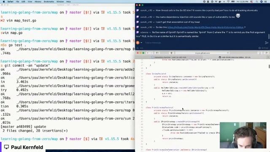Click 'class StringFactory' line in Safari code
Screen dimensions: 270x152
pos(156,74)
